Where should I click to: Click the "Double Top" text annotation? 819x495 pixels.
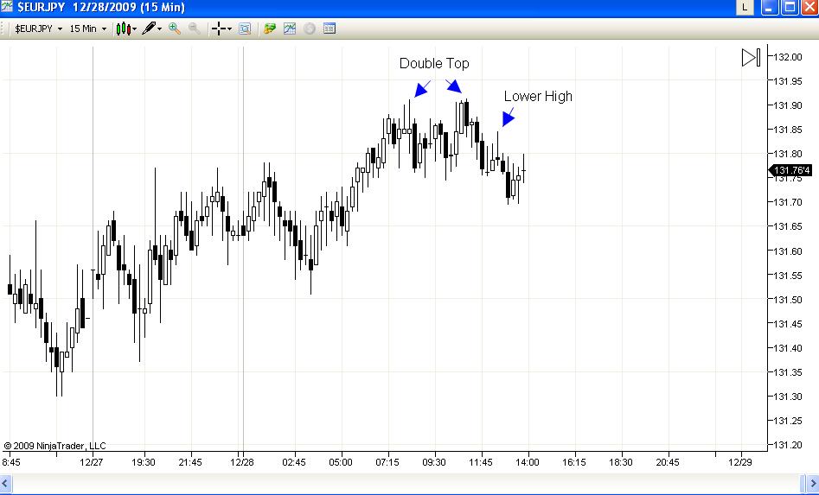pyautogui.click(x=434, y=64)
